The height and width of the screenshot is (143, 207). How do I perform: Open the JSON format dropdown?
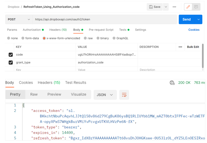point(105,95)
